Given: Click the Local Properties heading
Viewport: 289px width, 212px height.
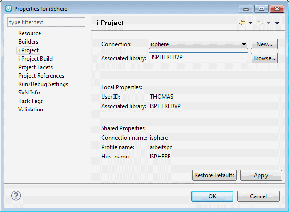Looking at the screenshot, I should (x=121, y=87).
